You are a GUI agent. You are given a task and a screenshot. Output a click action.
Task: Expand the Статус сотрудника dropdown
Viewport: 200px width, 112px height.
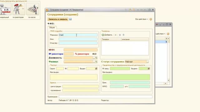click(147, 62)
